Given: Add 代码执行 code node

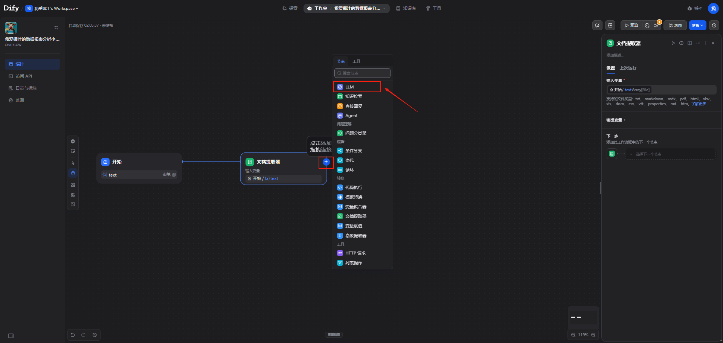Looking at the screenshot, I should (x=362, y=188).
